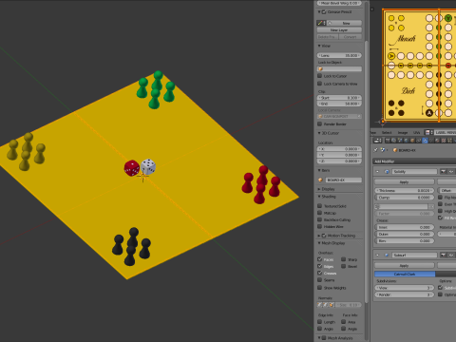Uncheck the Creases overlay checkbox
The height and width of the screenshot is (342, 456).
click(320, 273)
